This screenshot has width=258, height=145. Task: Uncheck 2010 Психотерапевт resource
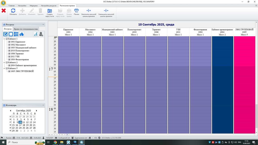[x=9, y=51]
